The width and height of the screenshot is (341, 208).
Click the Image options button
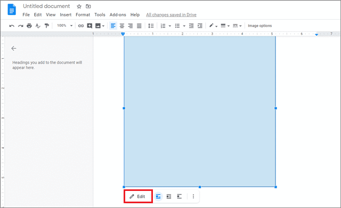[259, 26]
